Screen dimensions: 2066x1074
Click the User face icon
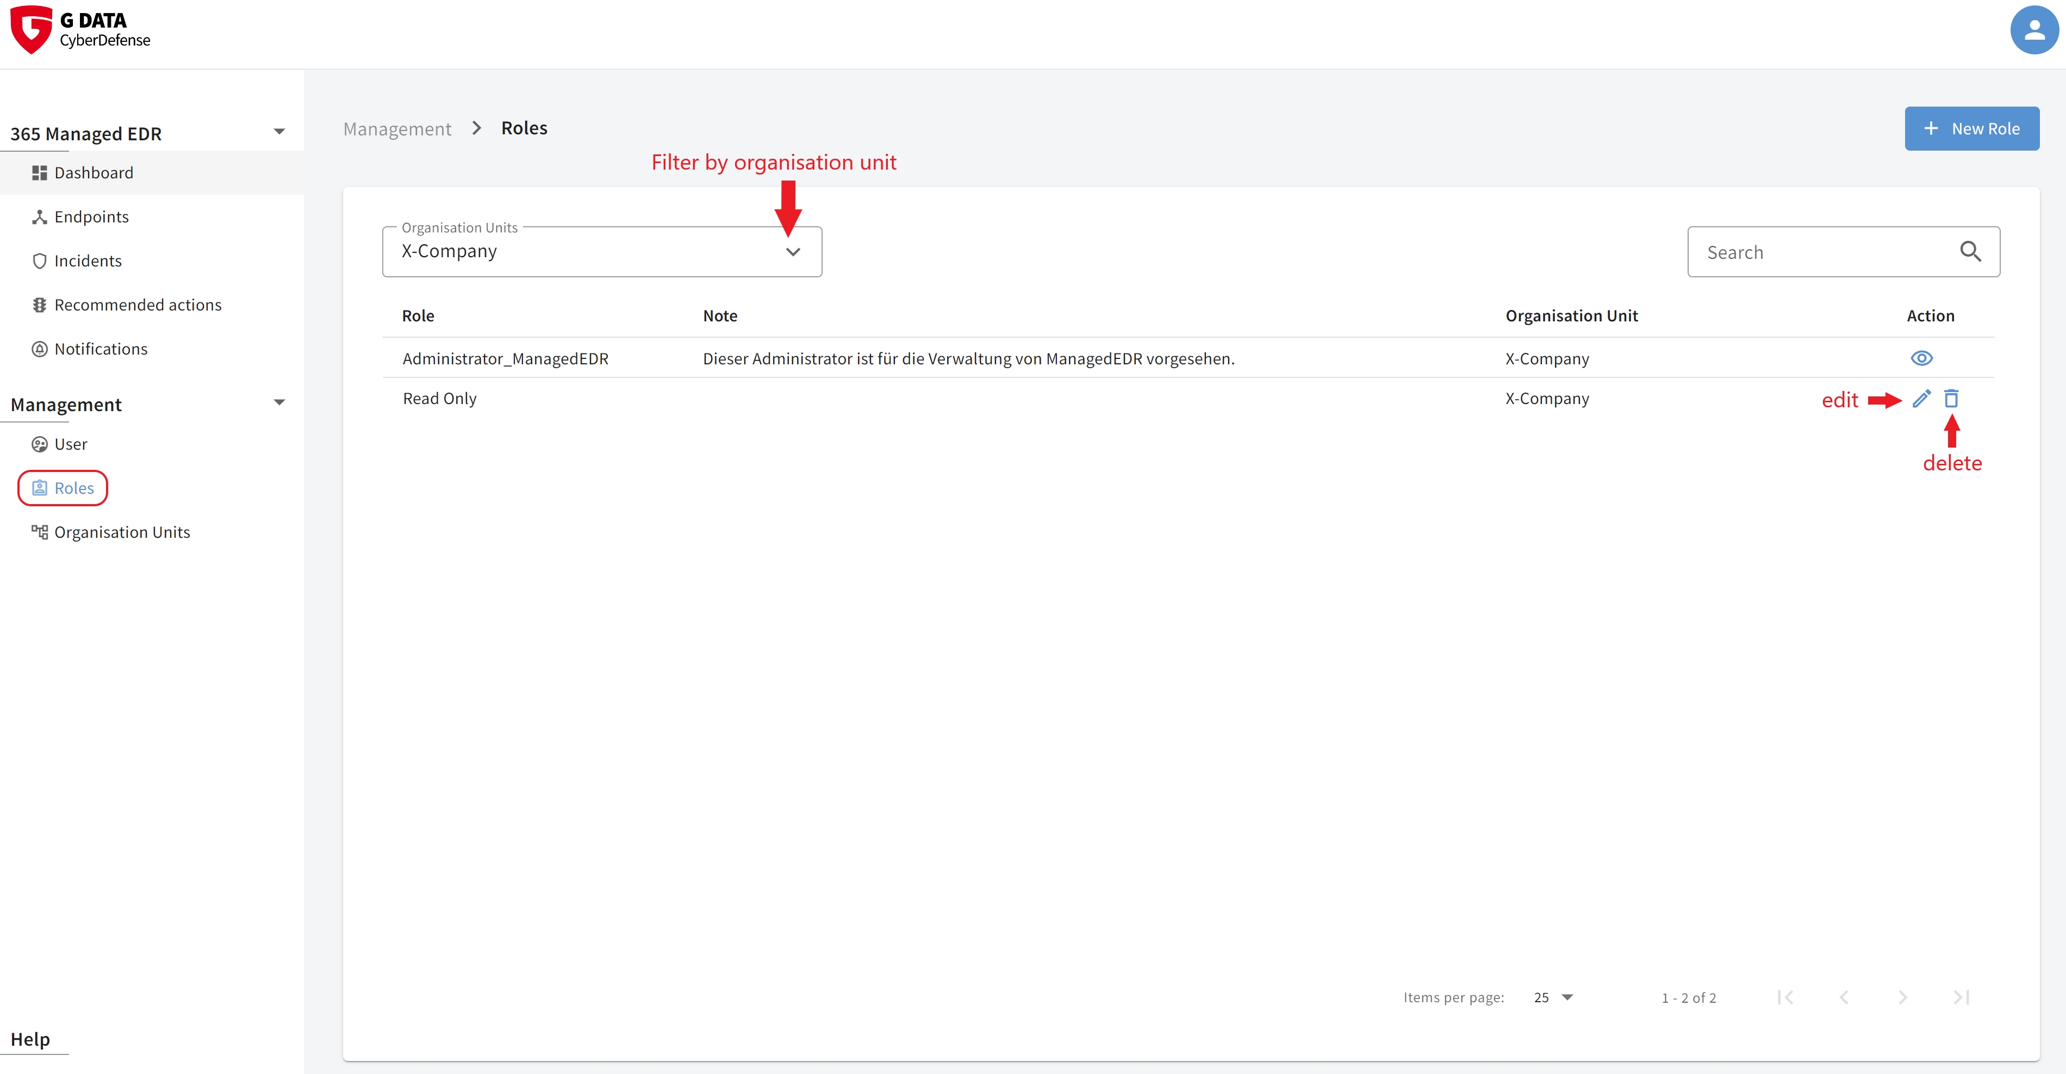pos(39,444)
